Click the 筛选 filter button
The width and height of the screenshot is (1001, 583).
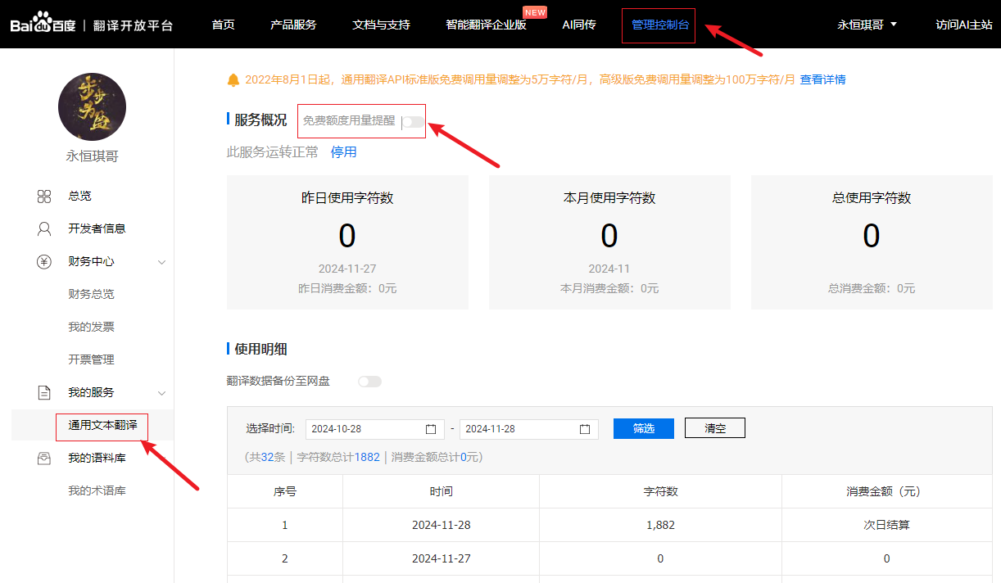644,428
